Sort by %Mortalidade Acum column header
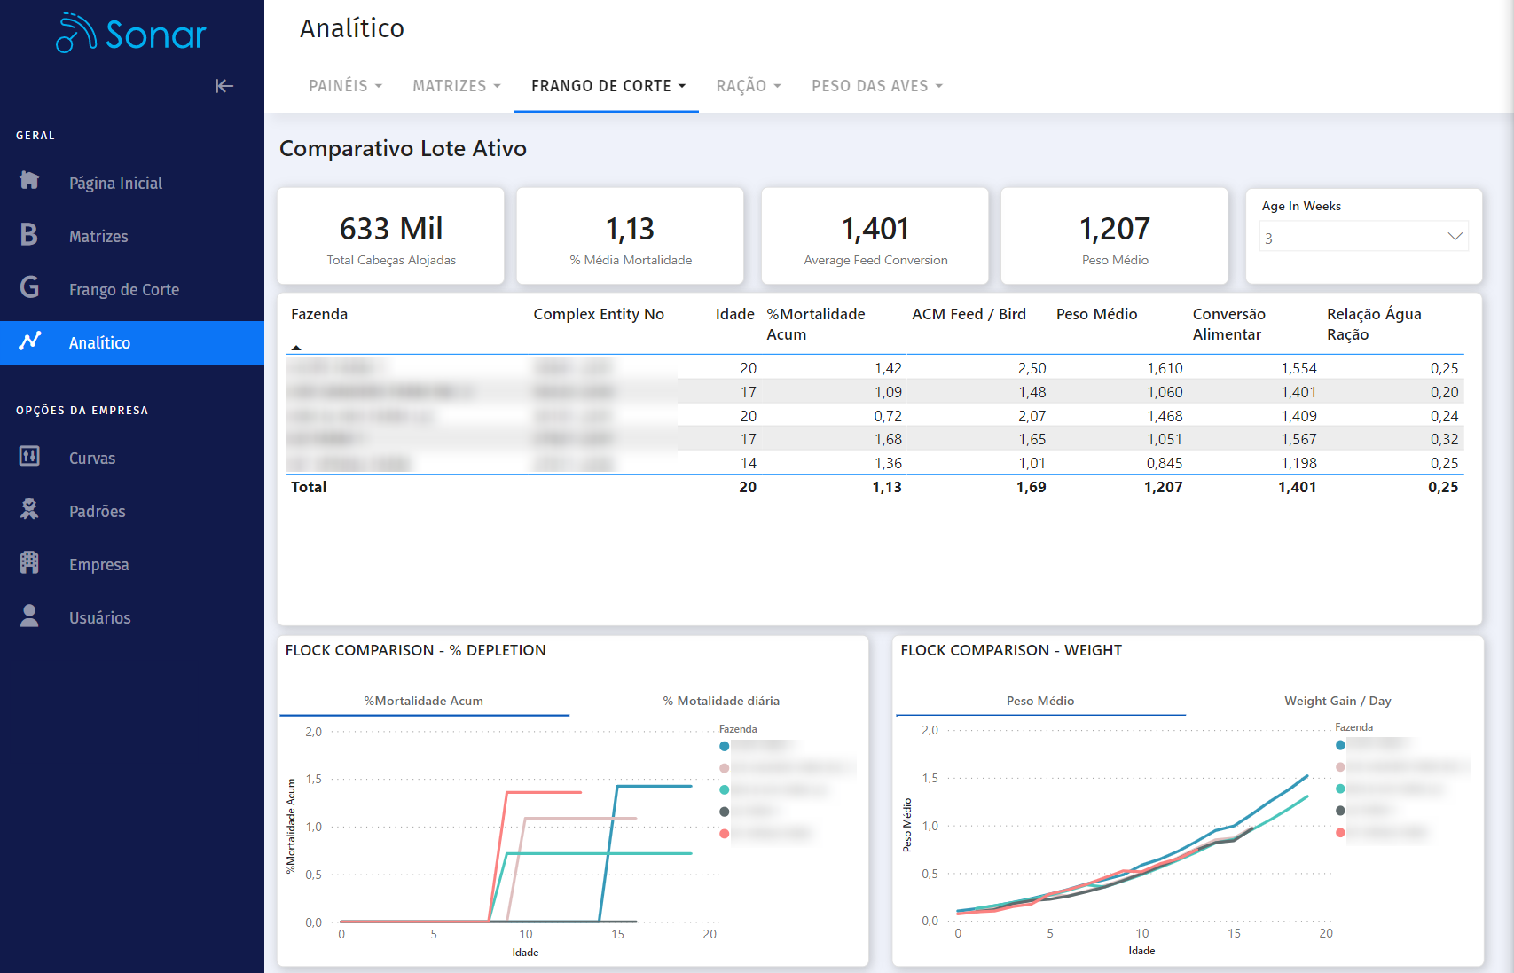The width and height of the screenshot is (1514, 973). [816, 324]
